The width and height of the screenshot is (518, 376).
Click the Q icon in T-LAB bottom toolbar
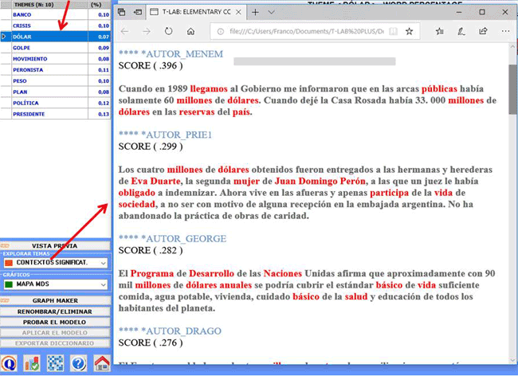(9, 364)
